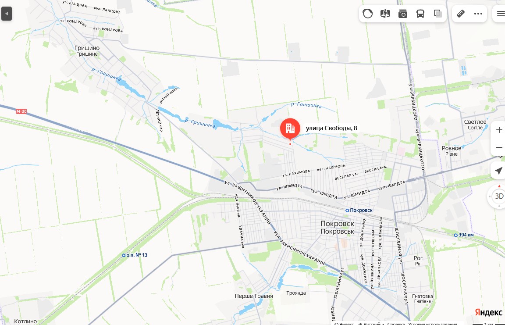The height and width of the screenshot is (325, 505).
Task: Select the ruler distance measuring tool
Action: [461, 14]
